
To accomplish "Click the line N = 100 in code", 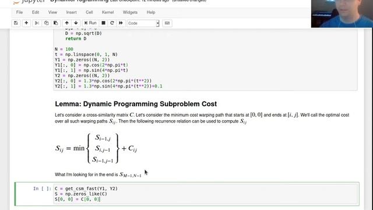I will 64,49.
